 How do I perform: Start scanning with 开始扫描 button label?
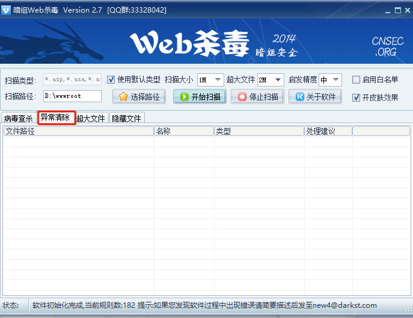206,97
